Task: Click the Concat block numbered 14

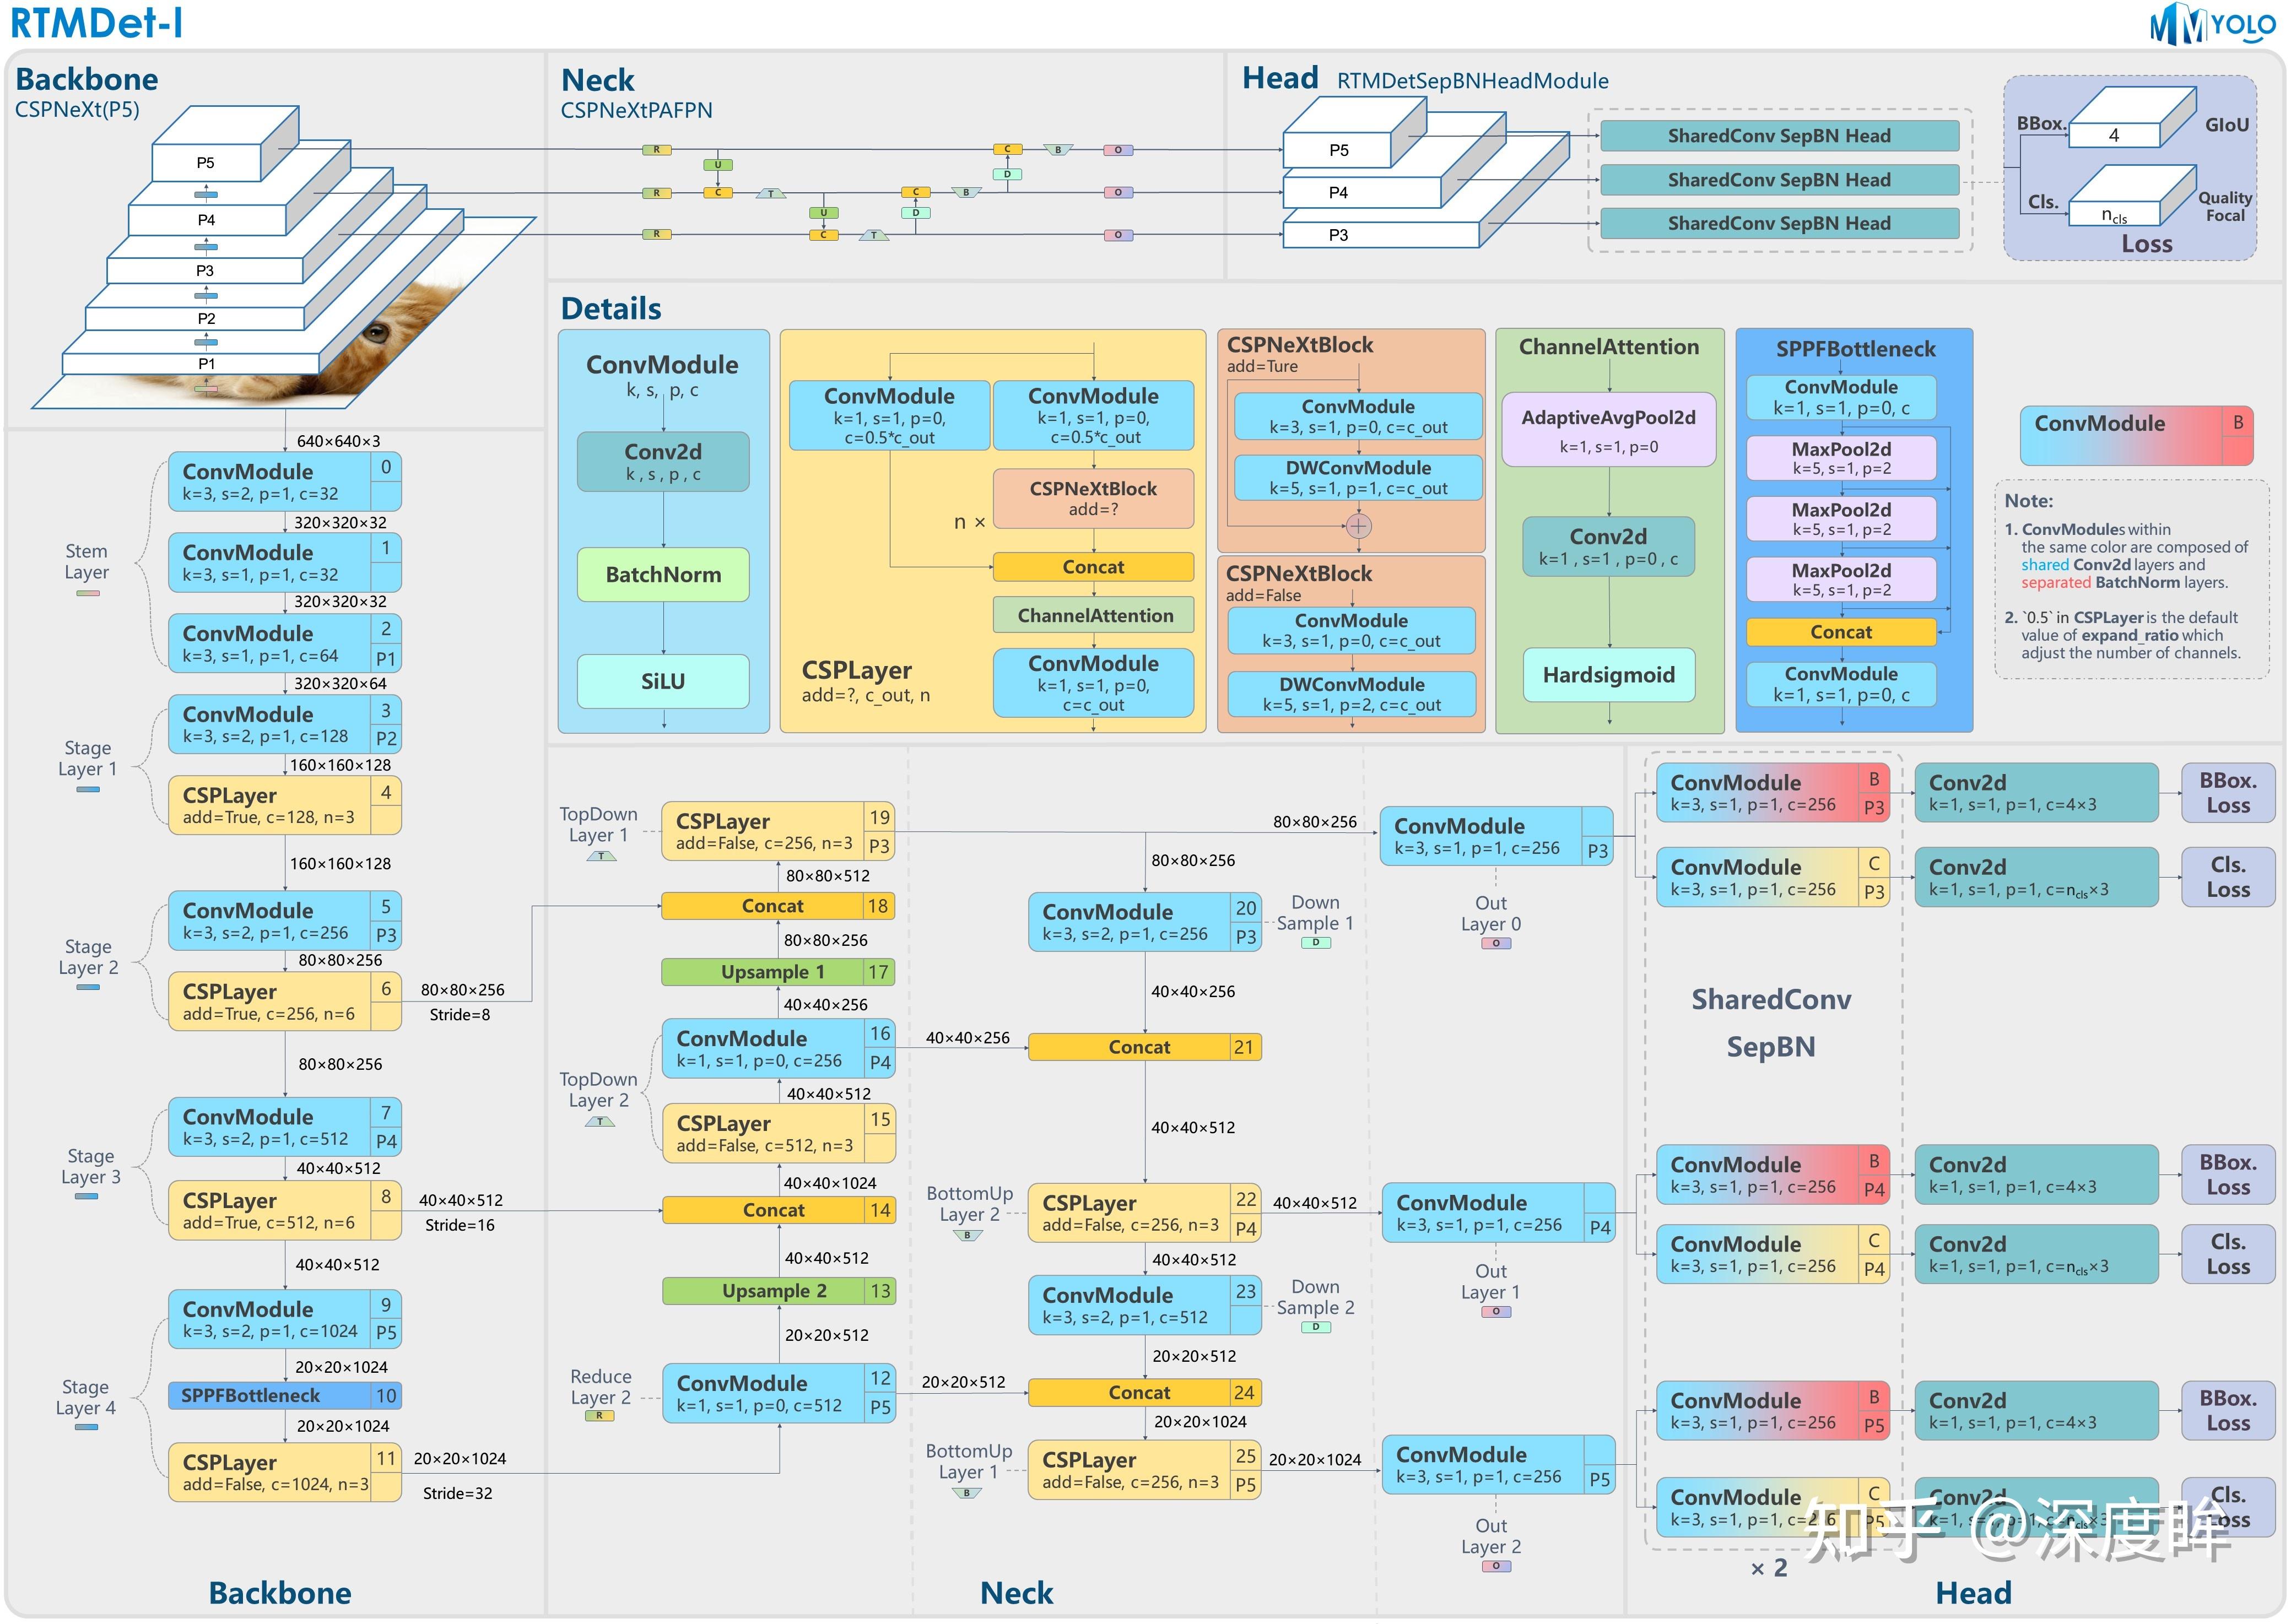Action: [779, 1210]
